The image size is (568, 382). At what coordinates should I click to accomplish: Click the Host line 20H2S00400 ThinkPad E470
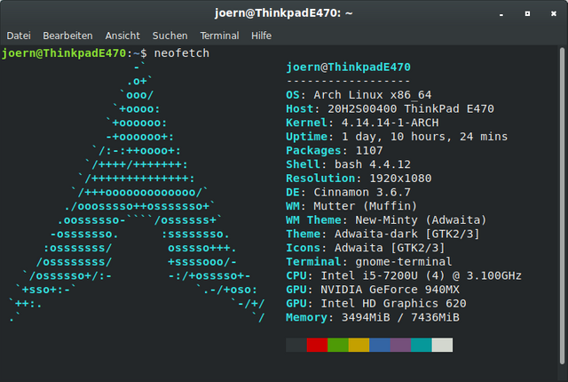(x=390, y=108)
